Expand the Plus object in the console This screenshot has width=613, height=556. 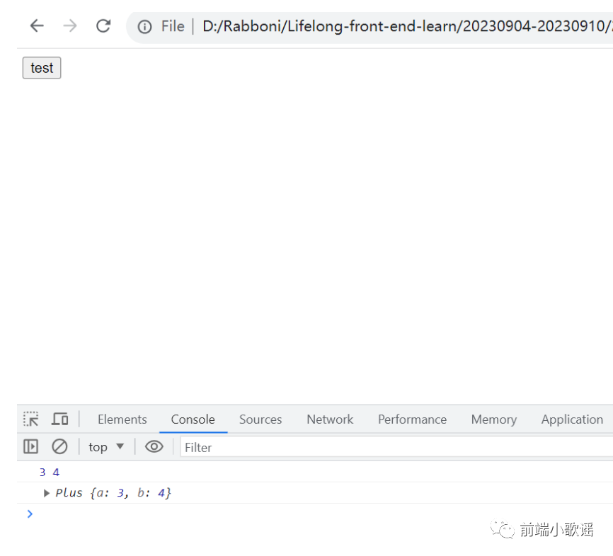coord(46,493)
